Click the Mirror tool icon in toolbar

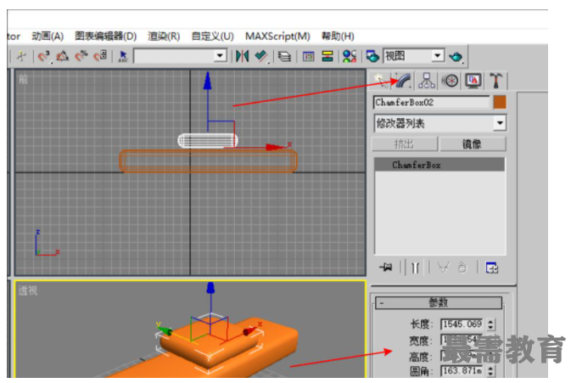[x=242, y=57]
